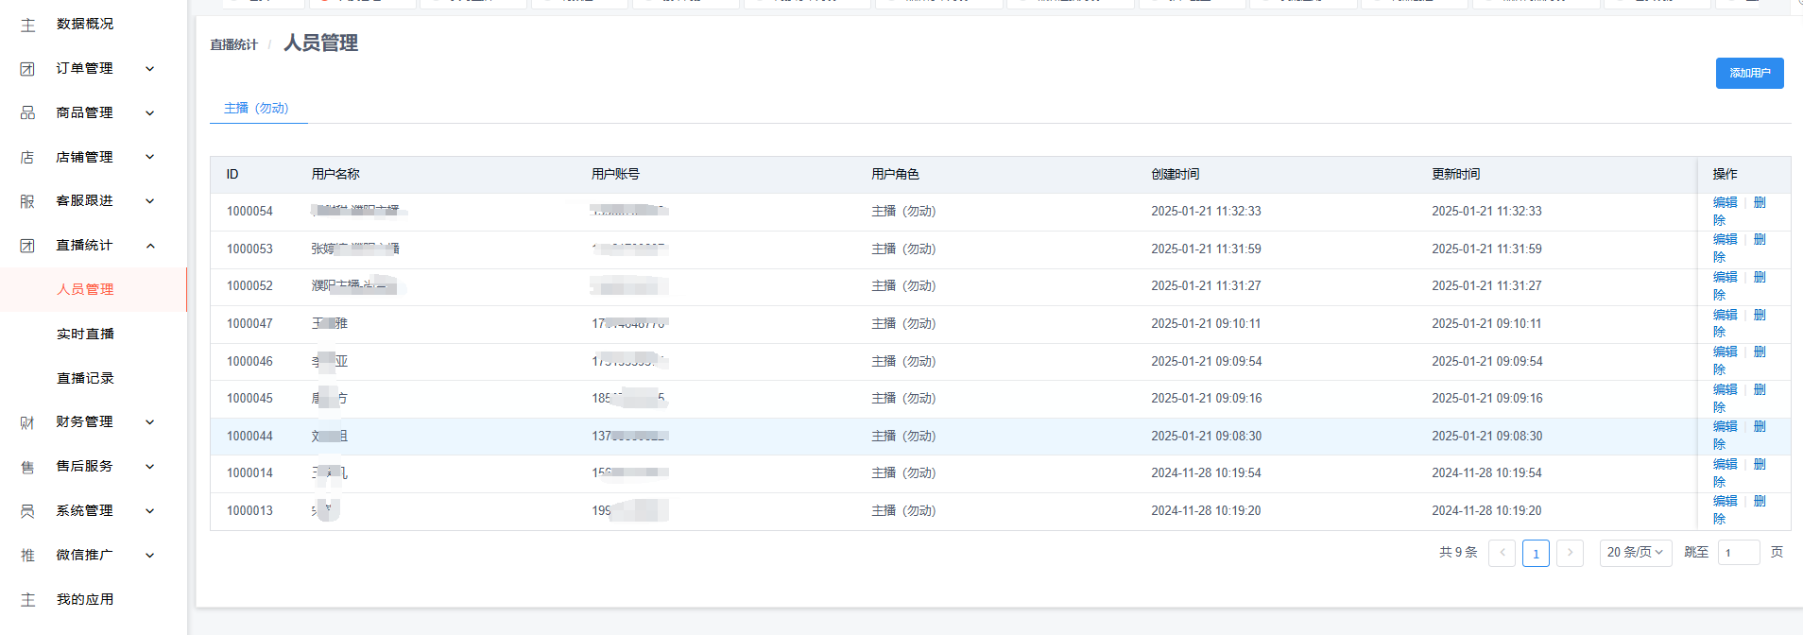Select 人员管理 in the sidebar
The height and width of the screenshot is (635, 1803).
[93, 289]
